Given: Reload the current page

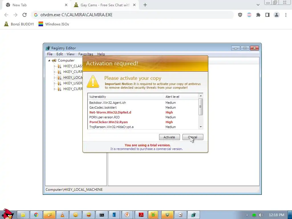Looking at the screenshot, I should click(25, 15).
